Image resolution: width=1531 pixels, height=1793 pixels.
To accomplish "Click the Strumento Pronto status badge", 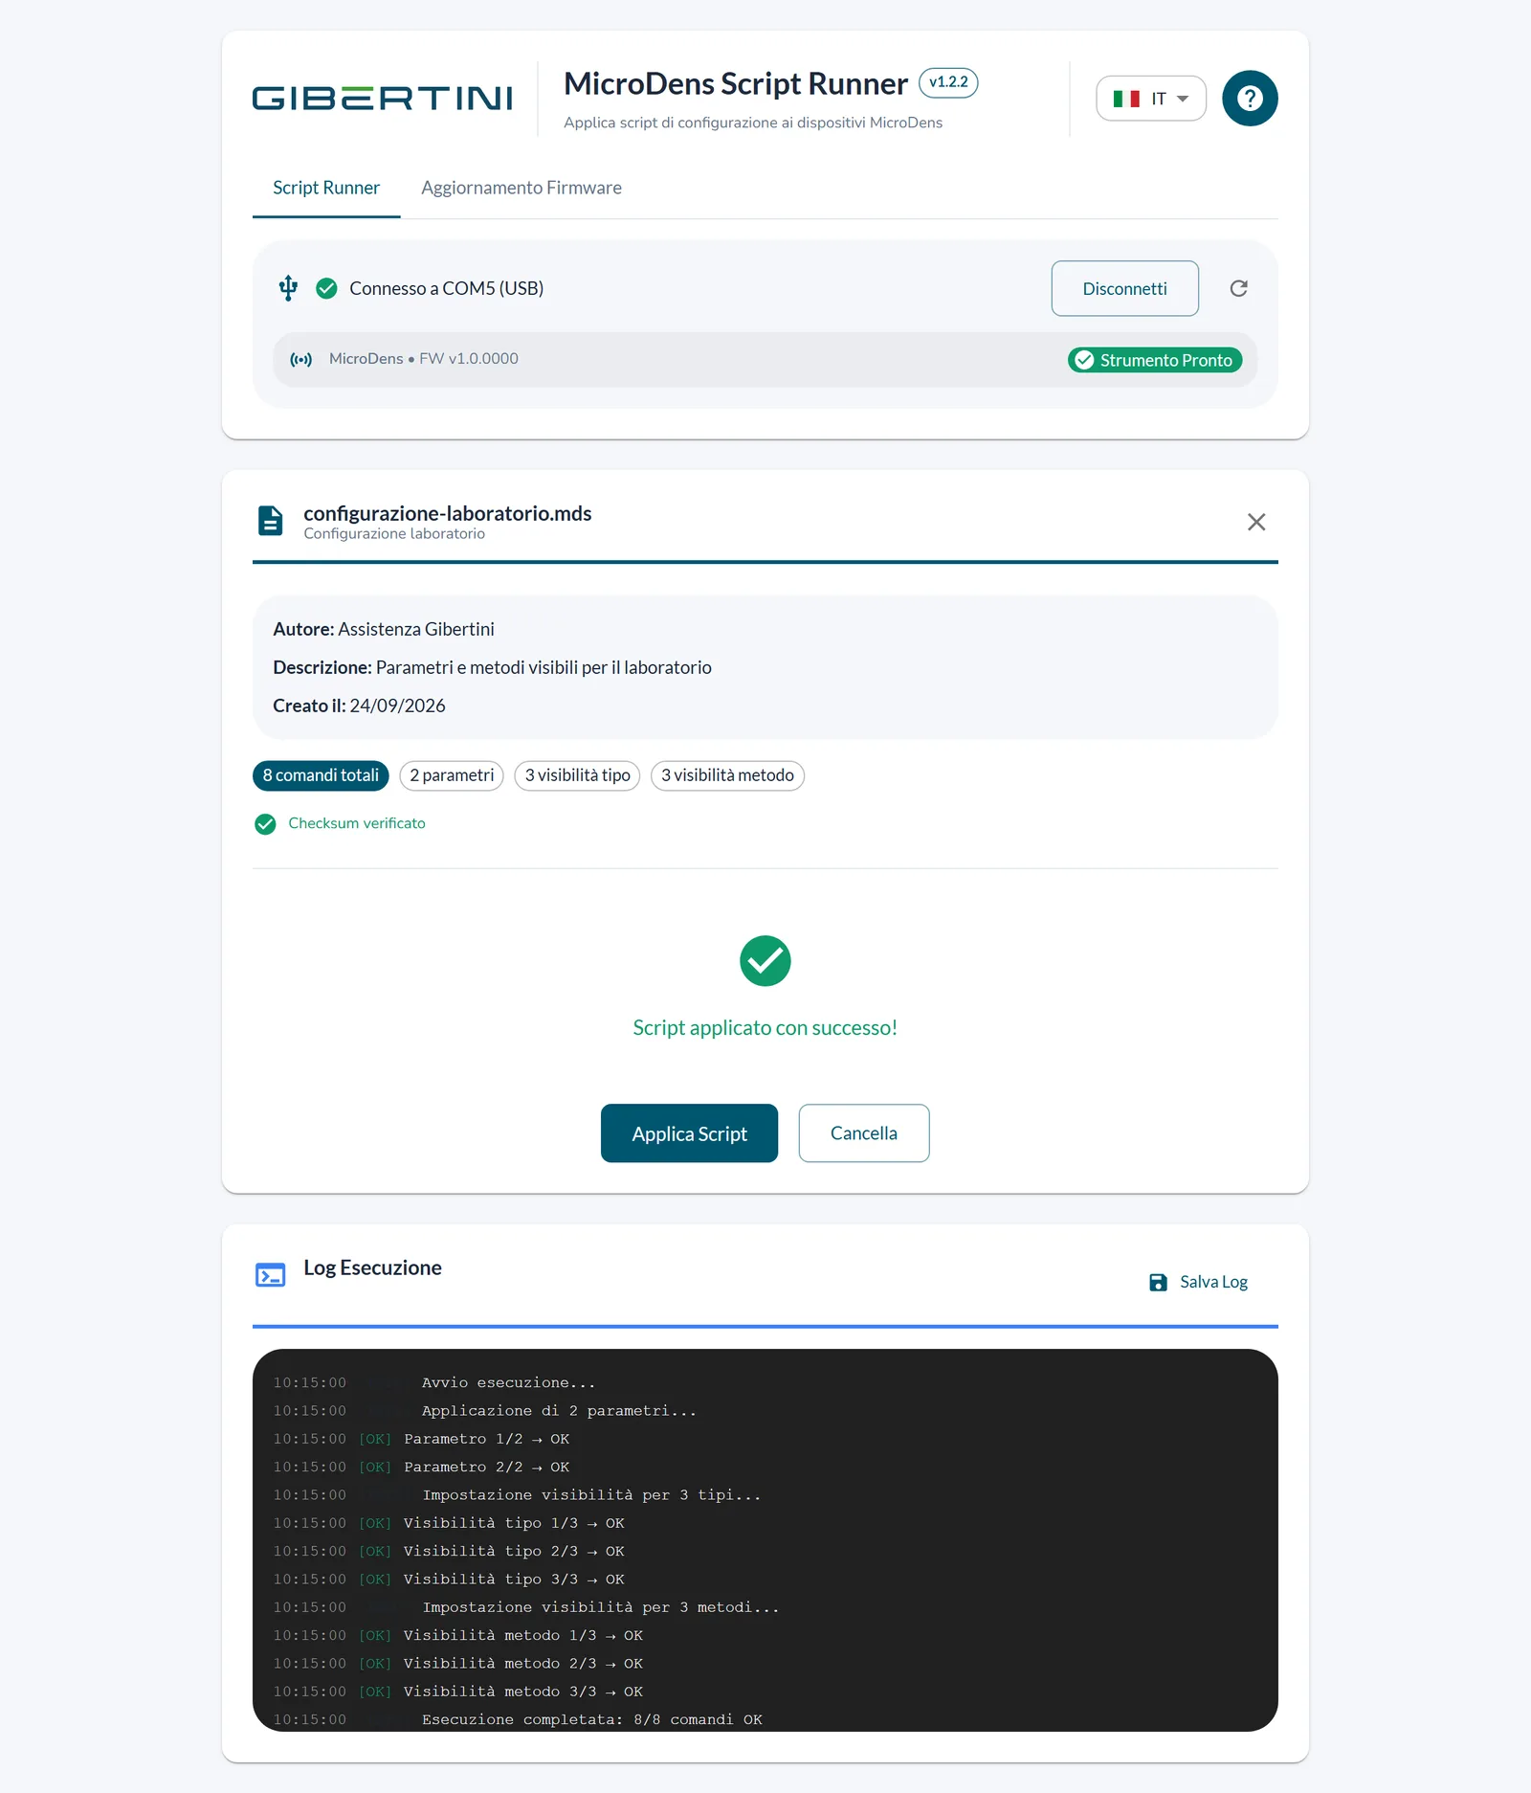I will click(1155, 360).
